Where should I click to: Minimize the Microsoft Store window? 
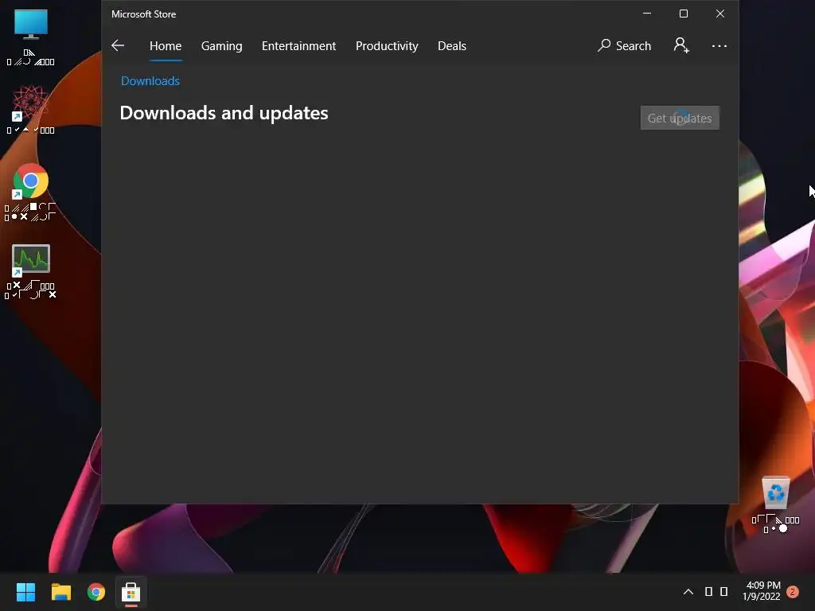click(647, 14)
